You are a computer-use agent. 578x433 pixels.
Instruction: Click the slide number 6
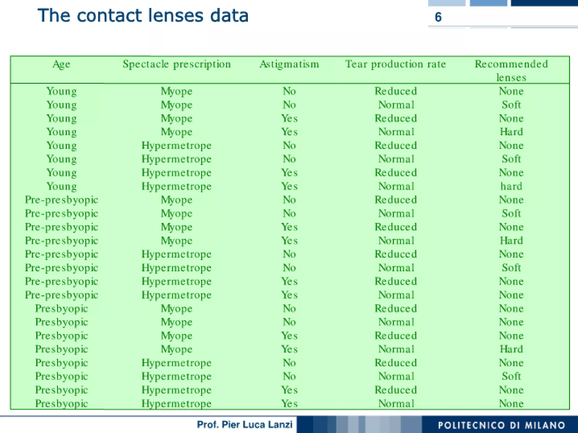tap(438, 17)
